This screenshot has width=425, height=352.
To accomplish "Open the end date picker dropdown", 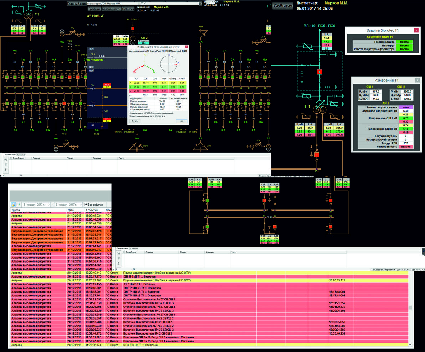I will pos(81,205).
